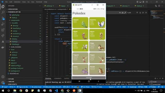Open Windows Start menu
165x93 pixels.
3,91
